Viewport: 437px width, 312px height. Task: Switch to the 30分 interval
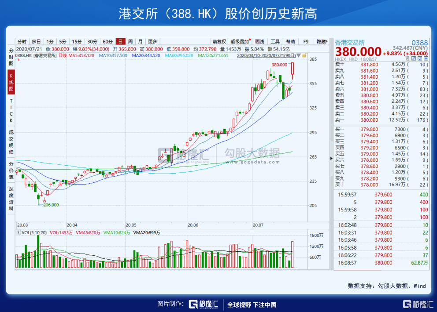tap(92, 41)
